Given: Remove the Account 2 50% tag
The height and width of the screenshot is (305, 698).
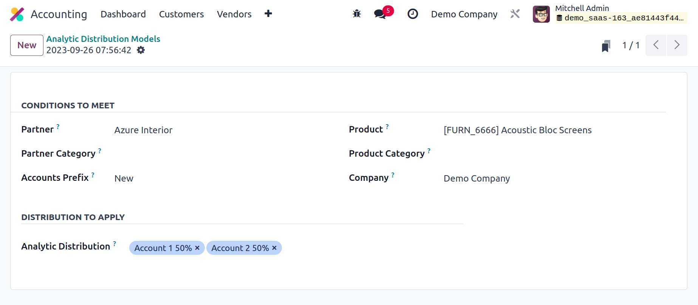Looking at the screenshot, I should (x=274, y=248).
